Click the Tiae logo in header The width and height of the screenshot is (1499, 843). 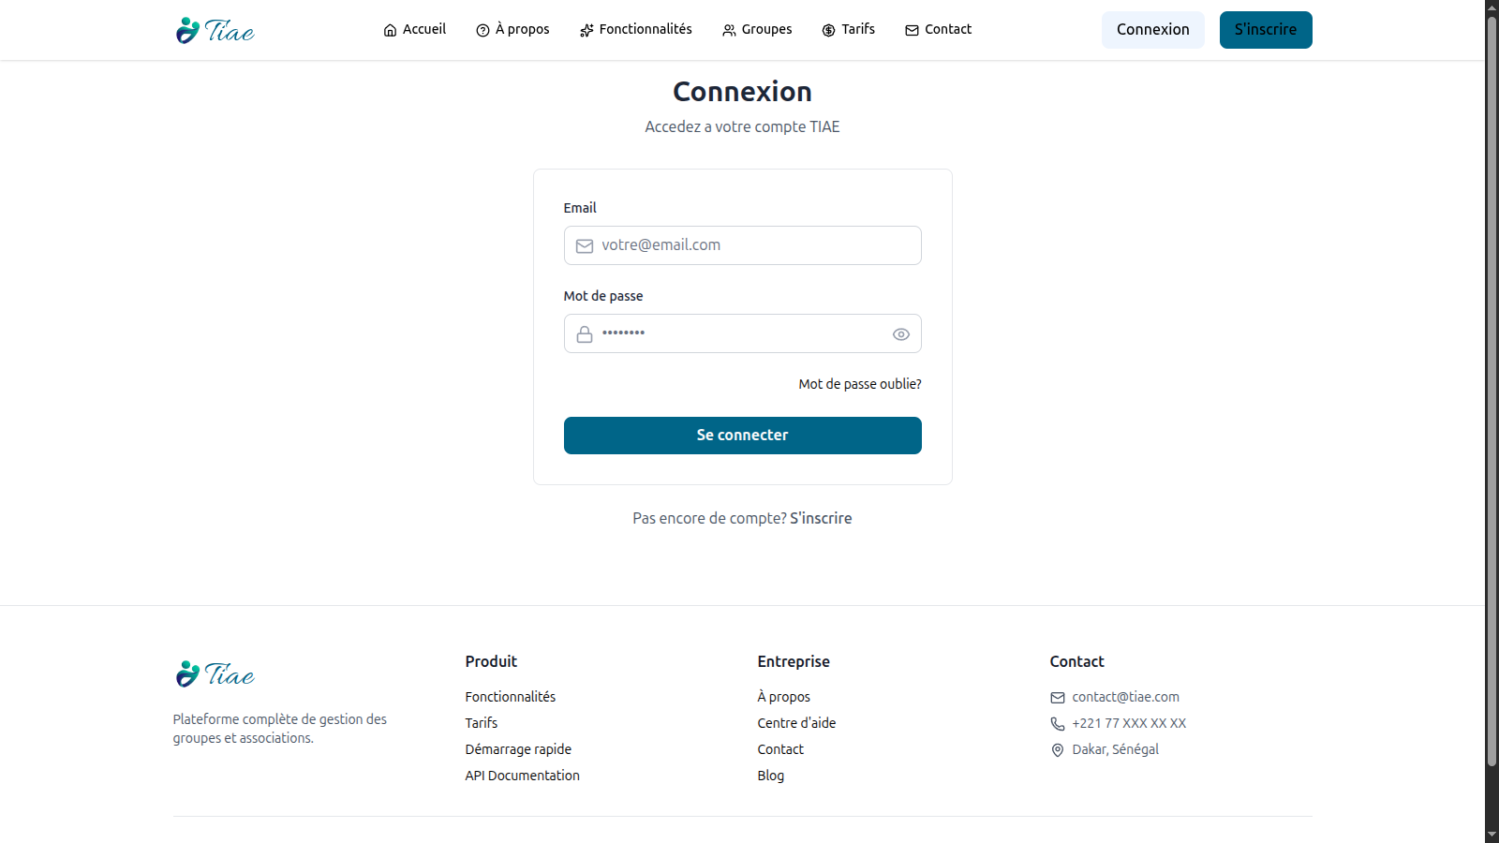(x=215, y=30)
